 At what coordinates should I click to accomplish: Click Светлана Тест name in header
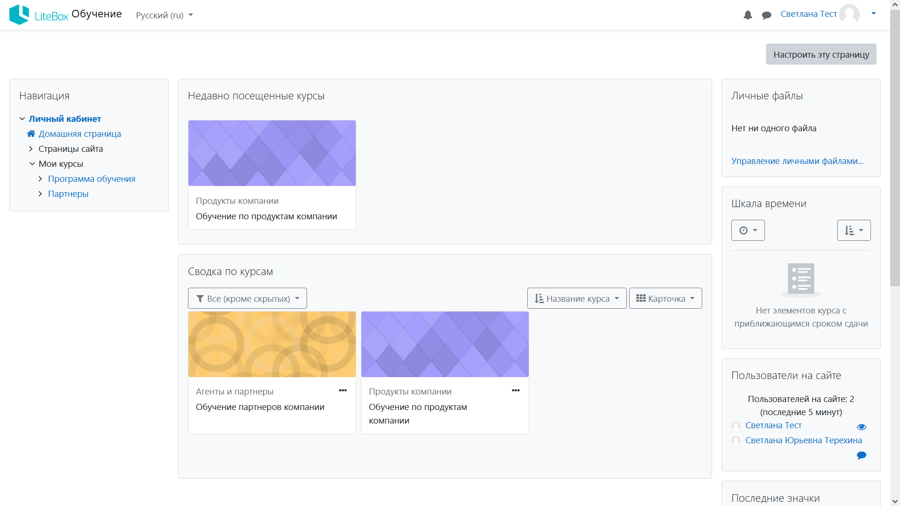pyautogui.click(x=809, y=14)
